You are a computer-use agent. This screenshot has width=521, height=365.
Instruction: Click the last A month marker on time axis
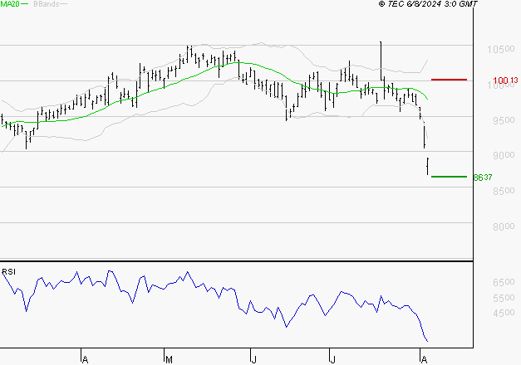click(424, 359)
